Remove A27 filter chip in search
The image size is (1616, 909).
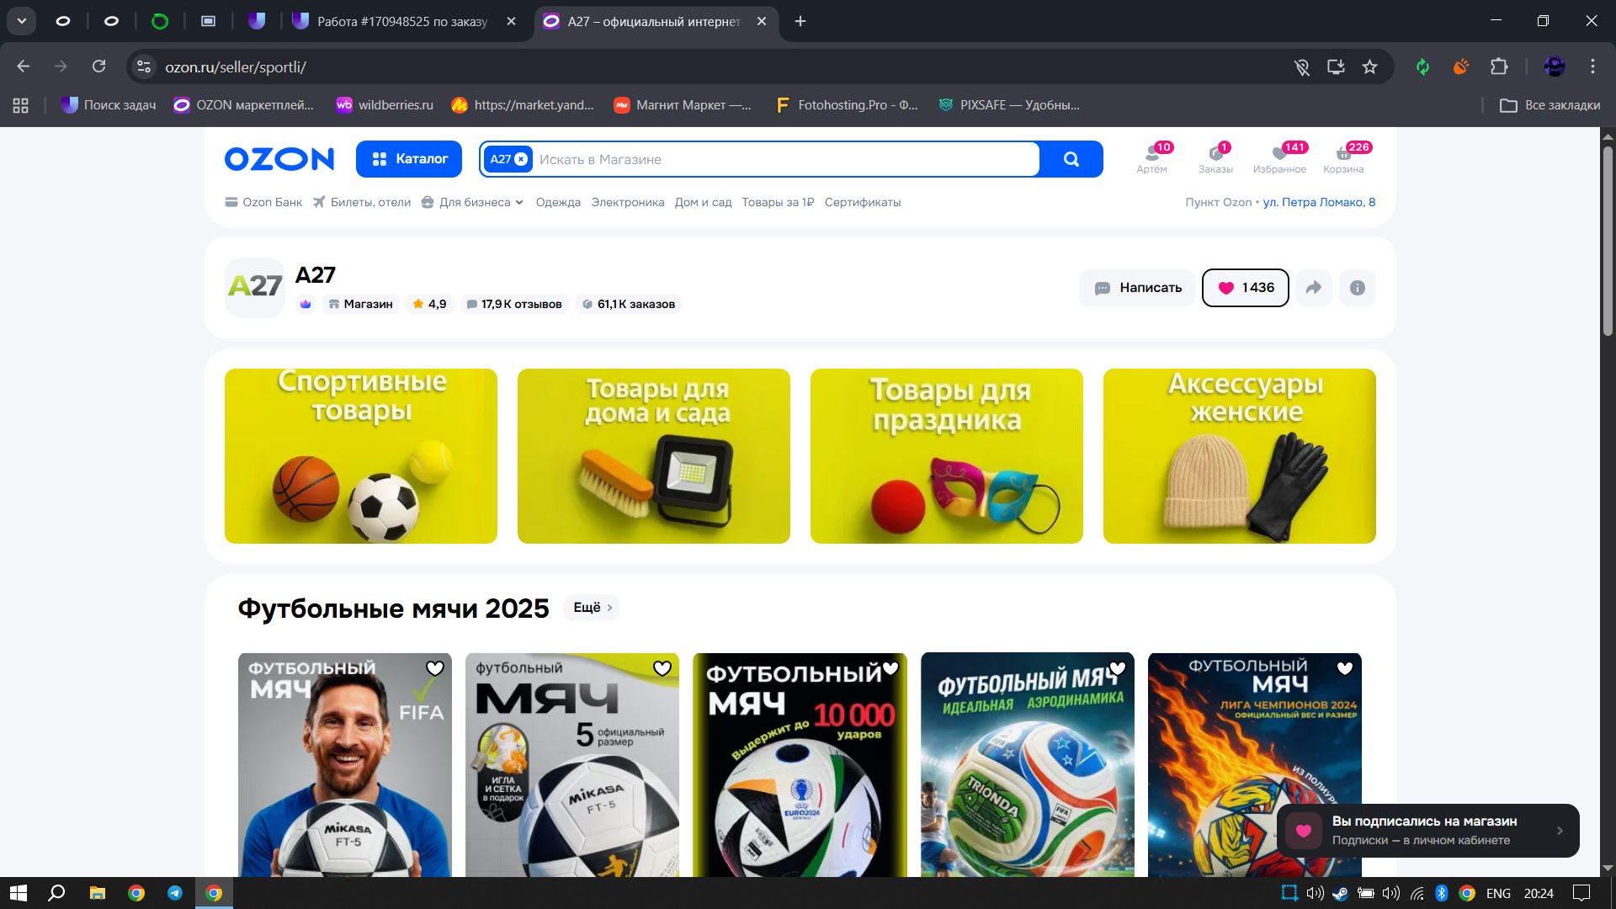click(x=521, y=159)
